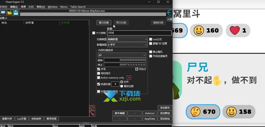Click the 添加地址 button

165,119
